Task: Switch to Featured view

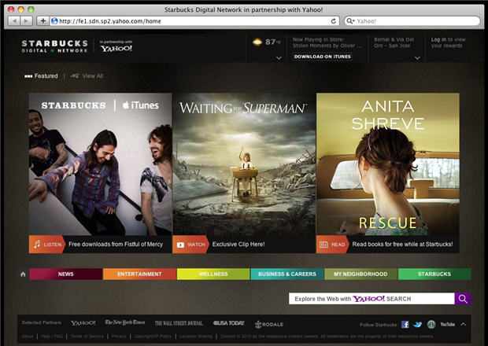Action: 41,76
